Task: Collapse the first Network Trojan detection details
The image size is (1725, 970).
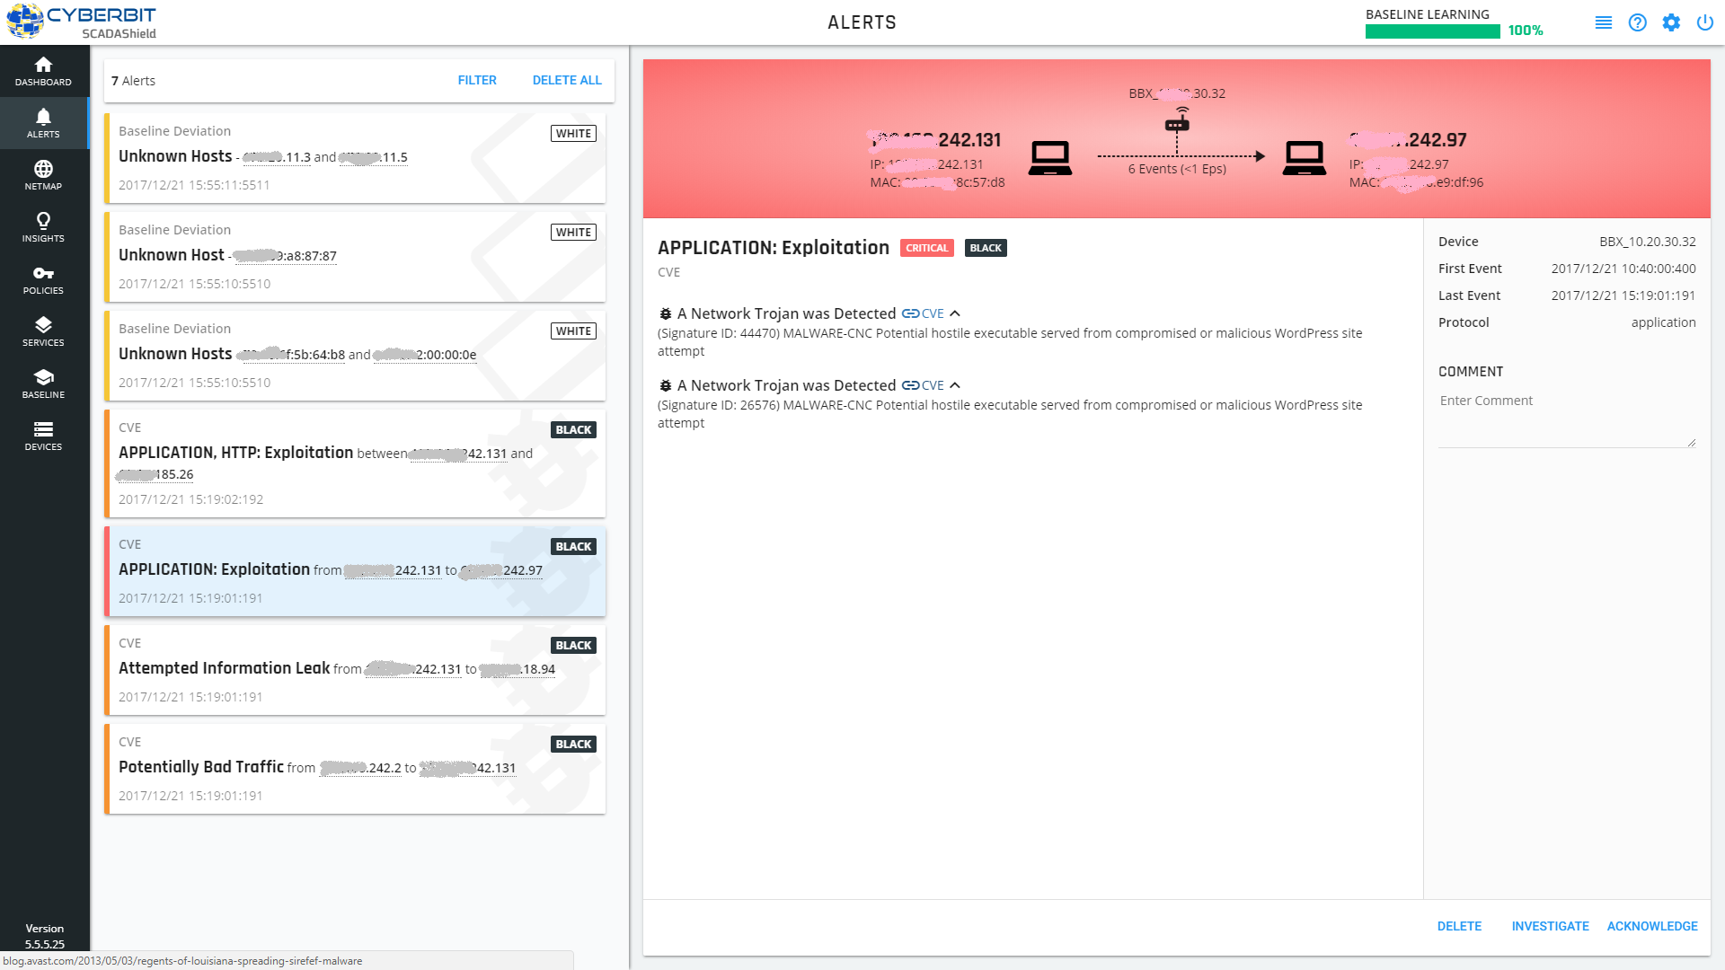Action: click(x=955, y=313)
